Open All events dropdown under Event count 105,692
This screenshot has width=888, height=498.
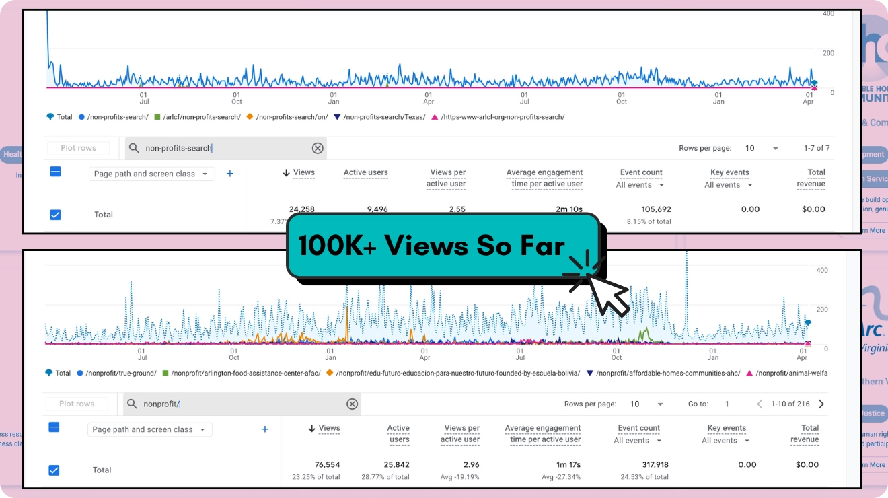[x=640, y=185]
